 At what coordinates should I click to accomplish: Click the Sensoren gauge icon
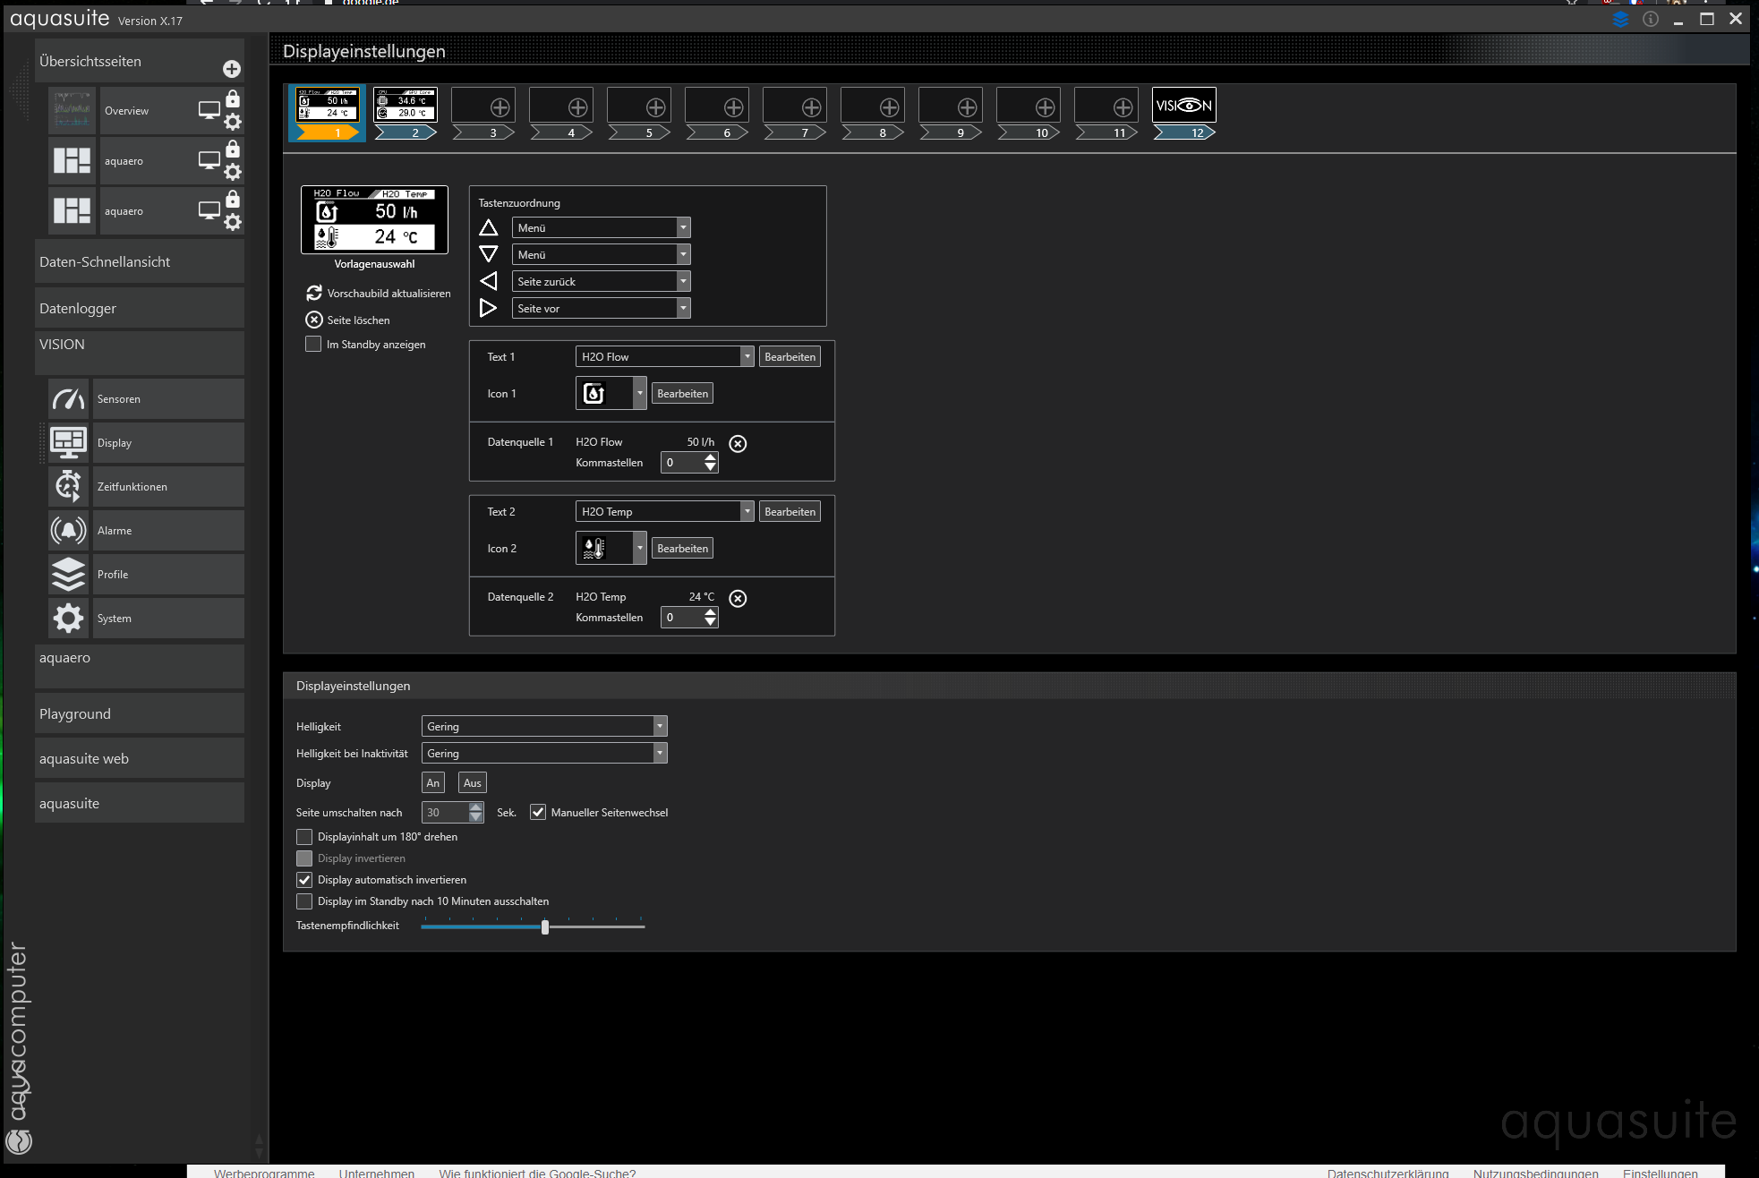click(x=69, y=399)
